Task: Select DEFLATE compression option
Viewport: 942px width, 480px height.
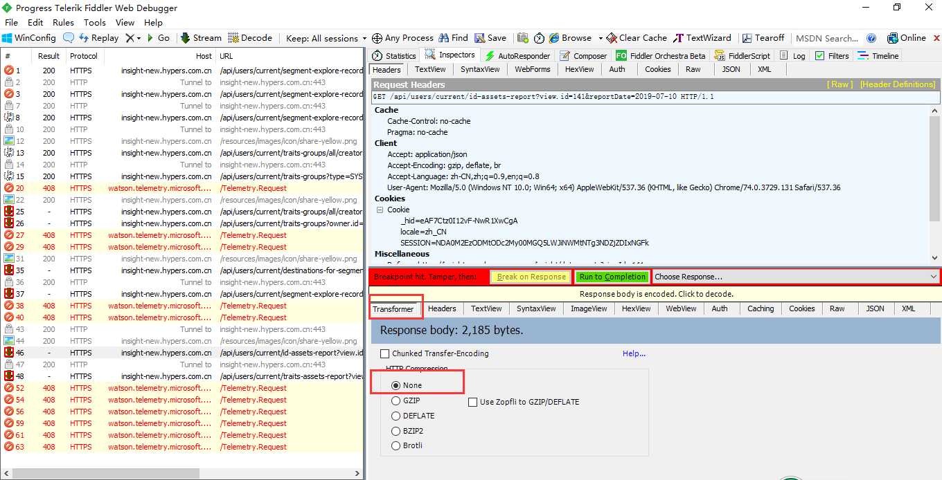Action: click(x=396, y=416)
